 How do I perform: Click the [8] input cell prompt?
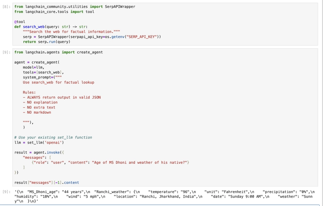coord(6,7)
